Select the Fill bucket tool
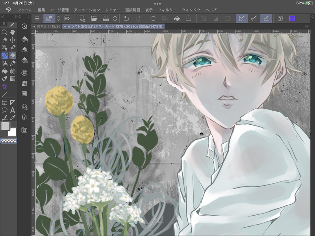Screen dimensions: 315x236 4,71
